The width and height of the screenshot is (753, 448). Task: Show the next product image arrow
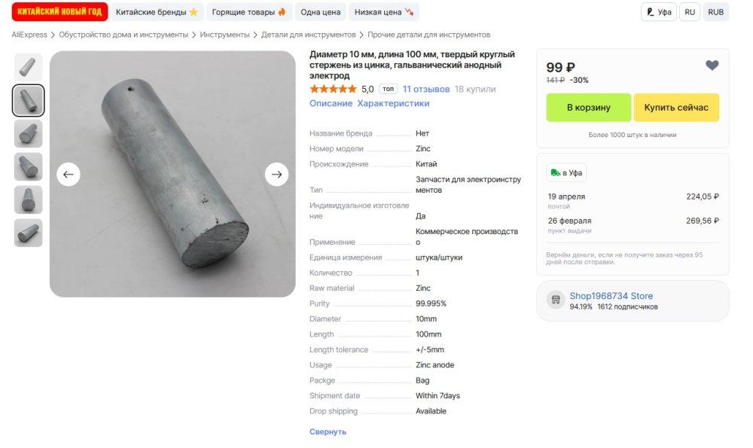[x=276, y=175]
